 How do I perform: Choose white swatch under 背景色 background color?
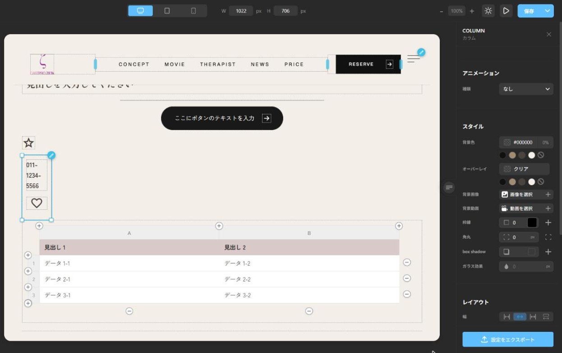[531, 155]
